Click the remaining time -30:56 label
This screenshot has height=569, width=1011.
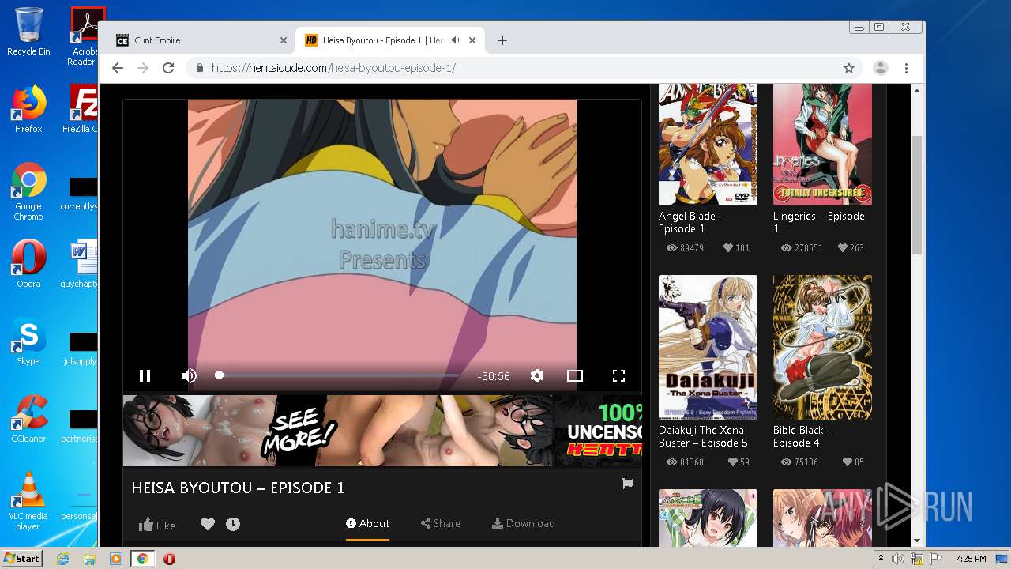tap(494, 376)
